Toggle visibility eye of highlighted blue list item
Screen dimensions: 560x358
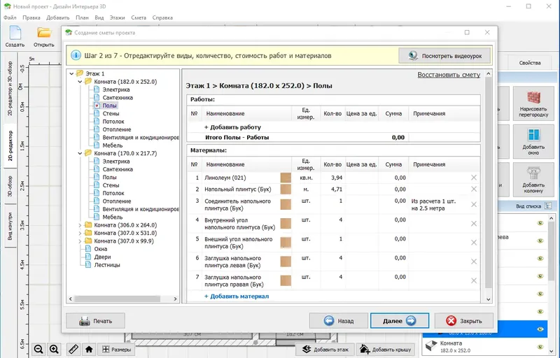(540, 329)
